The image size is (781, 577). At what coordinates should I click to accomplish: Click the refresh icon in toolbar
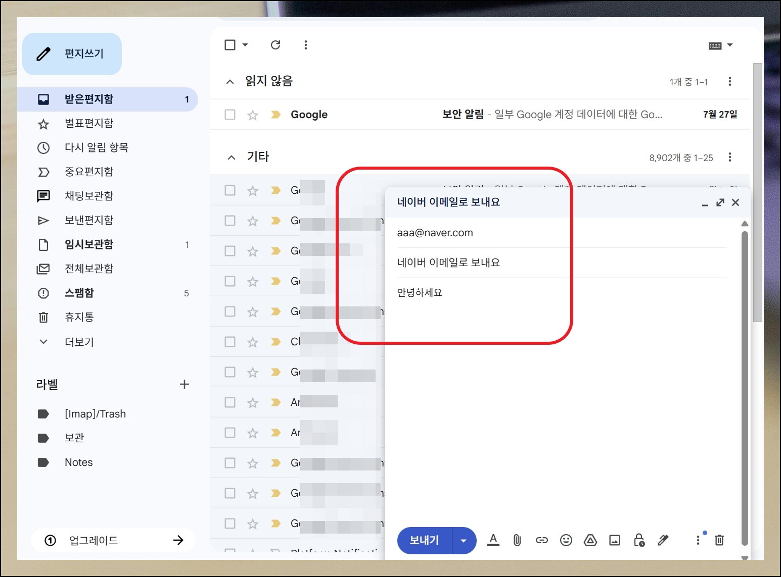pos(275,45)
